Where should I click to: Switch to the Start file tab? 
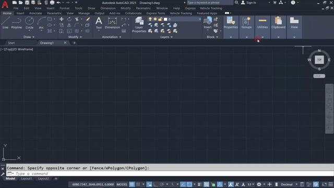point(11,43)
